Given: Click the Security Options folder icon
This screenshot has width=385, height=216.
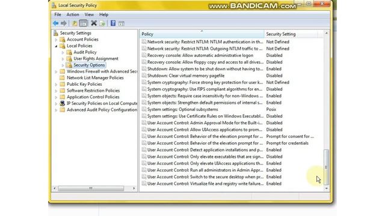Looking at the screenshot, I should 69,65.
